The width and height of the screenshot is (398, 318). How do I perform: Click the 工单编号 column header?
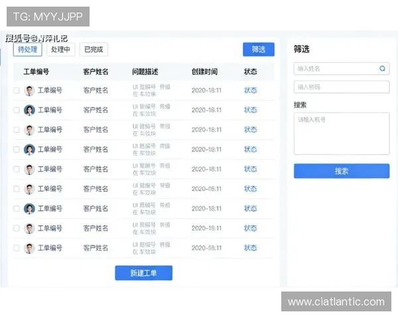(36, 72)
